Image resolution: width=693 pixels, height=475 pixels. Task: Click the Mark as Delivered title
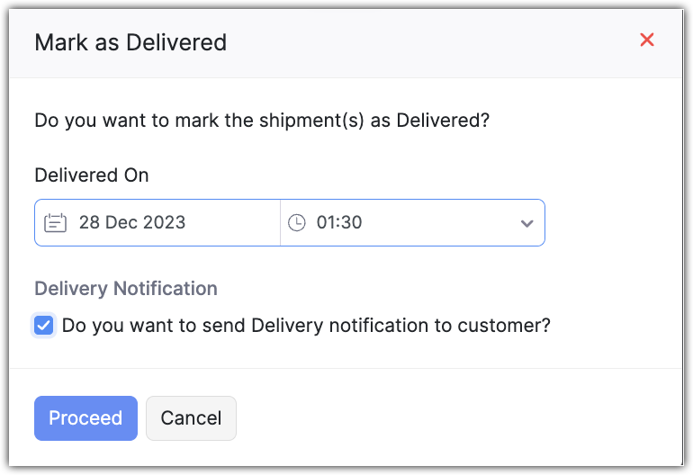130,42
